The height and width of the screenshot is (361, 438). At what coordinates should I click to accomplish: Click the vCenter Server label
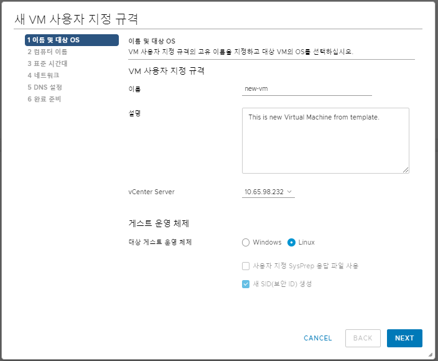151,192
